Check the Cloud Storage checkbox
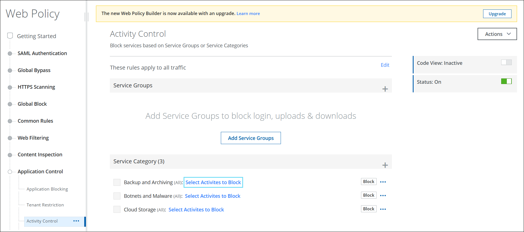 click(117, 209)
